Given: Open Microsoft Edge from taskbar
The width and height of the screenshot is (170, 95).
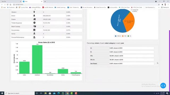Looking at the screenshot, I should [58, 93].
